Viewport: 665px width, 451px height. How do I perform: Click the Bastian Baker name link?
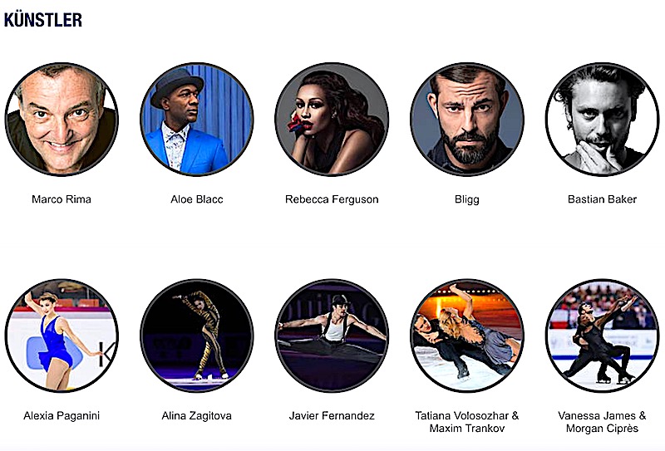point(602,199)
